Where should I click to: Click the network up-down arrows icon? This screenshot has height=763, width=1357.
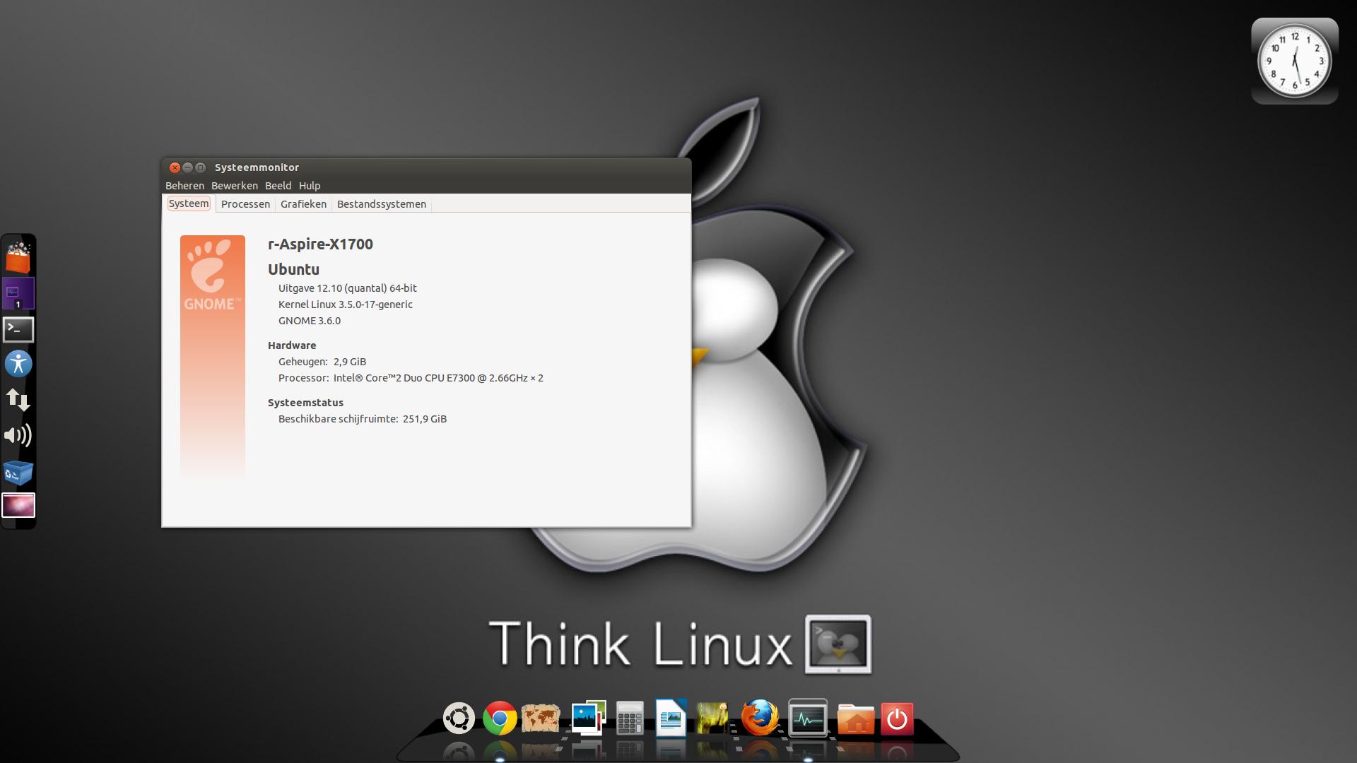[18, 399]
